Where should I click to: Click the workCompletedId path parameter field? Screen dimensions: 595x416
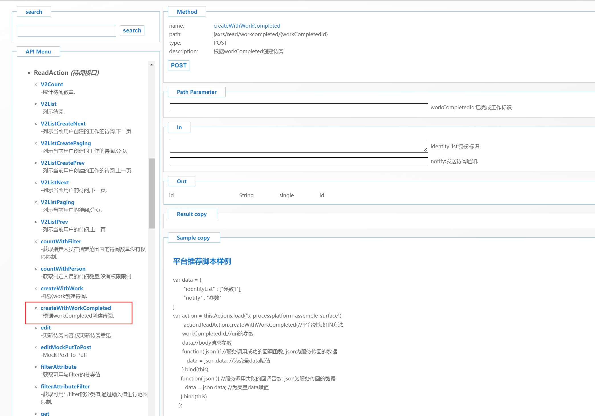(x=299, y=107)
